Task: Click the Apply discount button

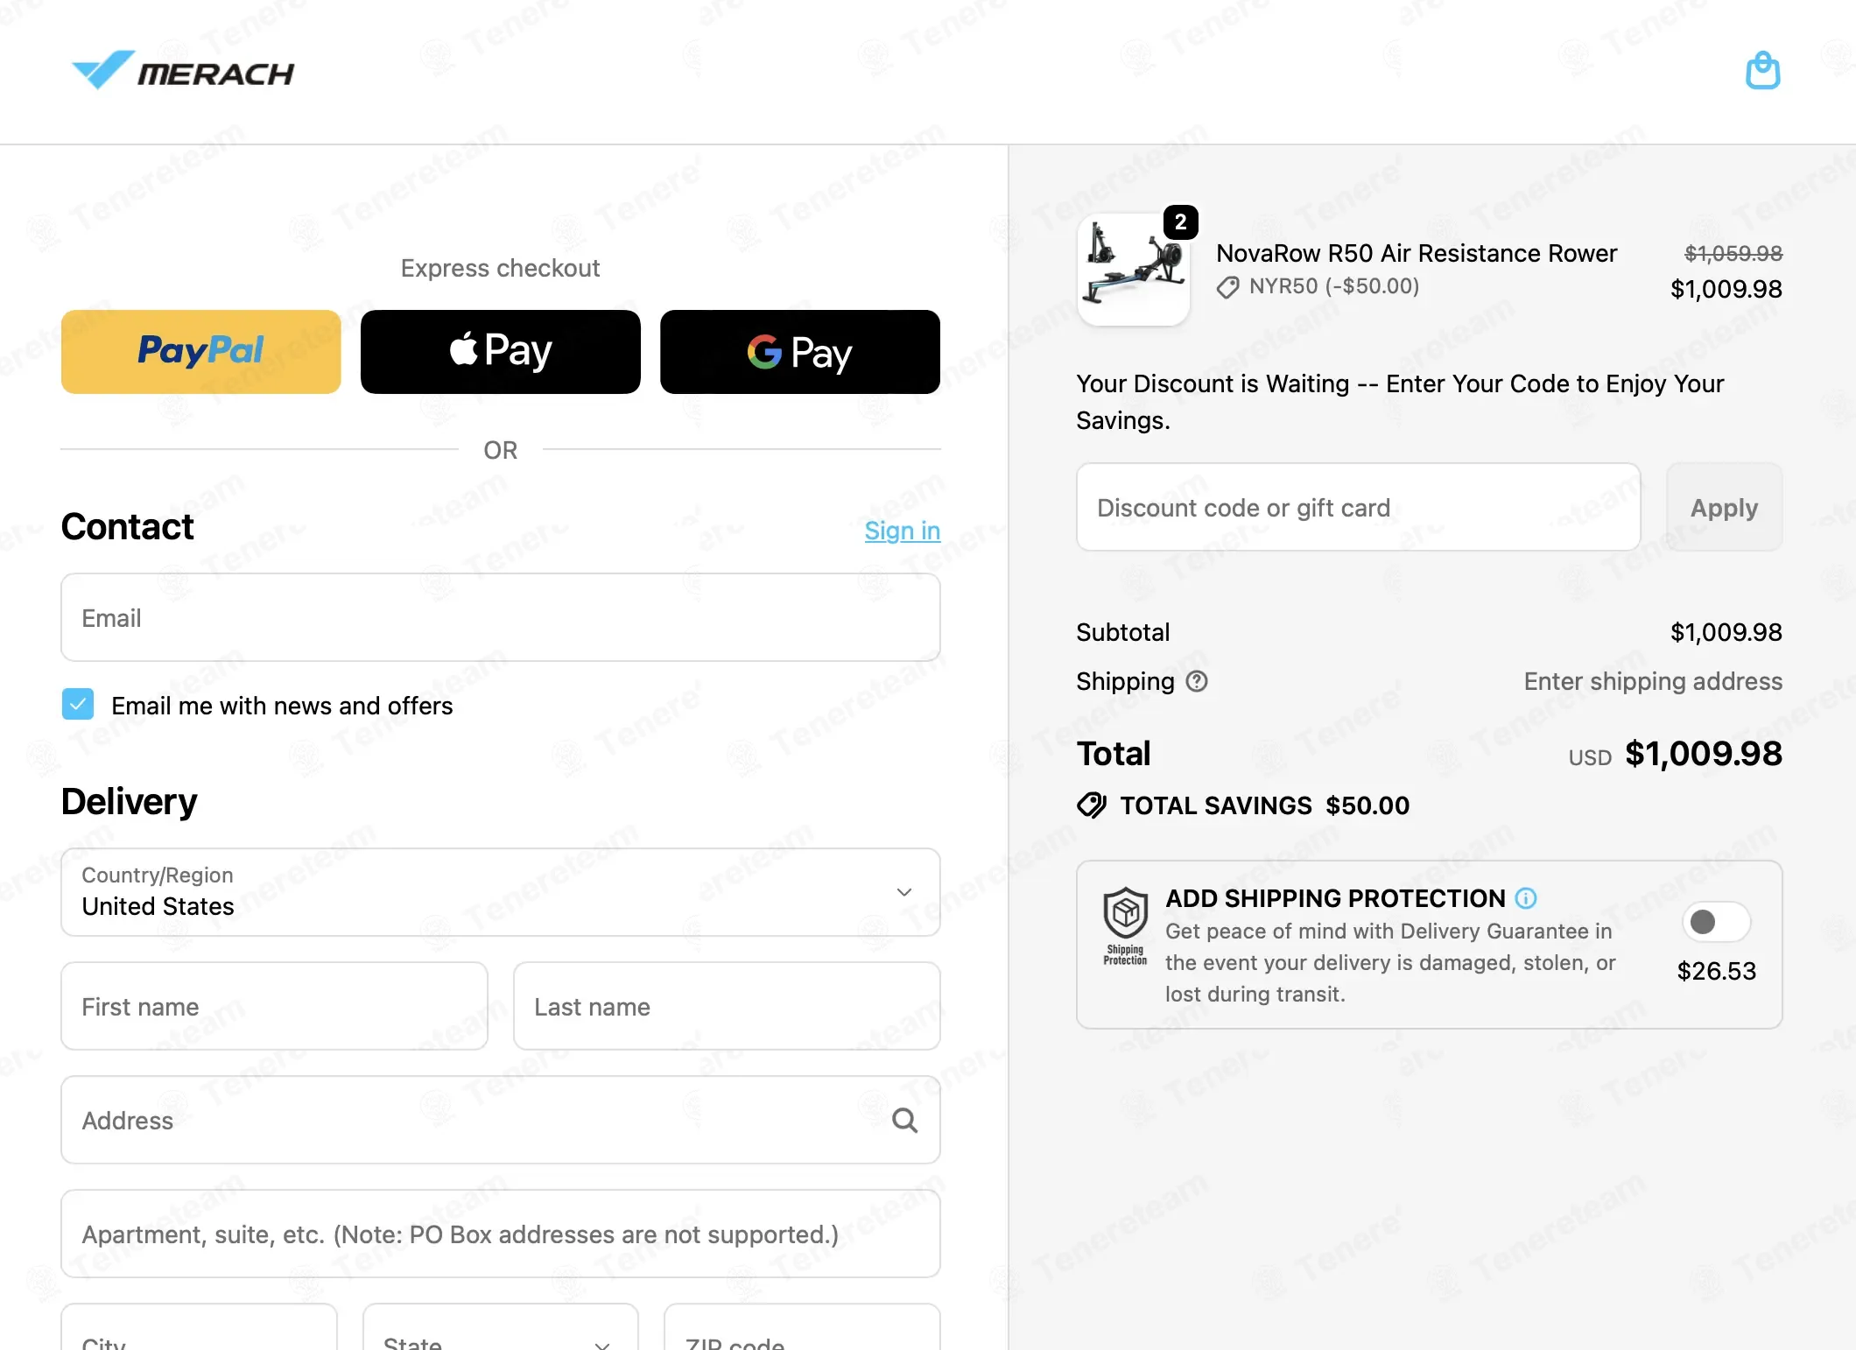Action: (x=1724, y=508)
